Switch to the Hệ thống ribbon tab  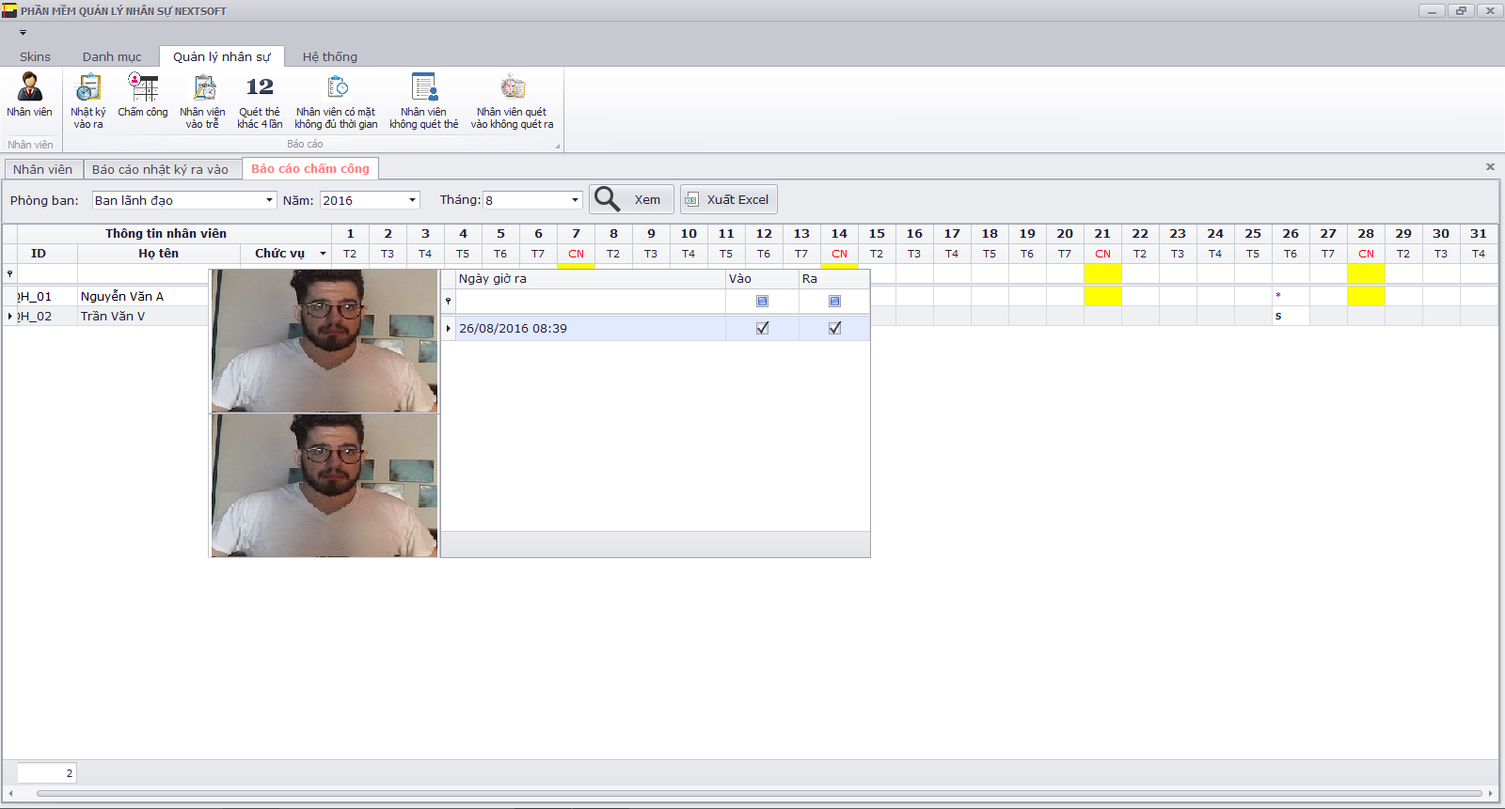[x=329, y=56]
